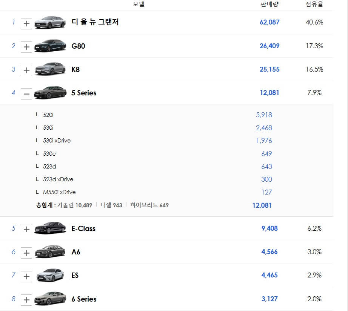
Task: Expand the E-Class trim list
Action: [26, 229]
